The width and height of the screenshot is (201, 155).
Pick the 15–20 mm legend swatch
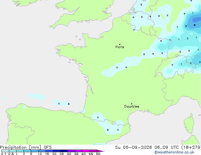click(49, 151)
